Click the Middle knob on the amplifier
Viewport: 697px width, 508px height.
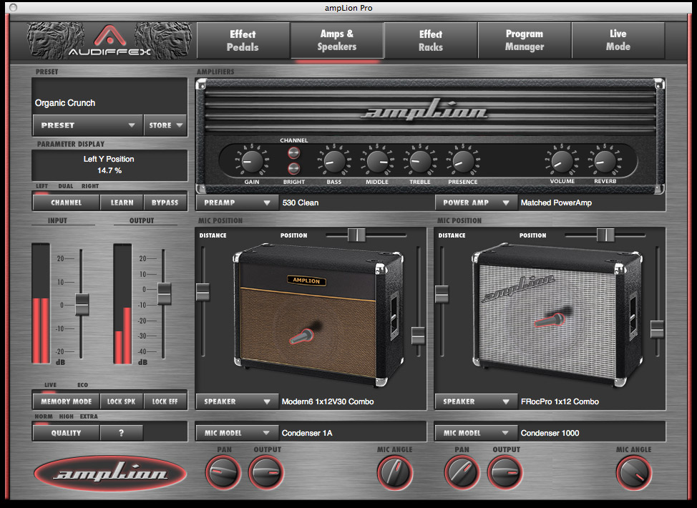(377, 161)
